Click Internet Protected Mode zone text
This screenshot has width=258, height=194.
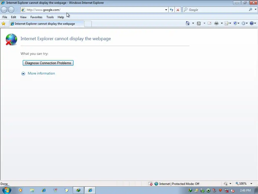coord(179,184)
